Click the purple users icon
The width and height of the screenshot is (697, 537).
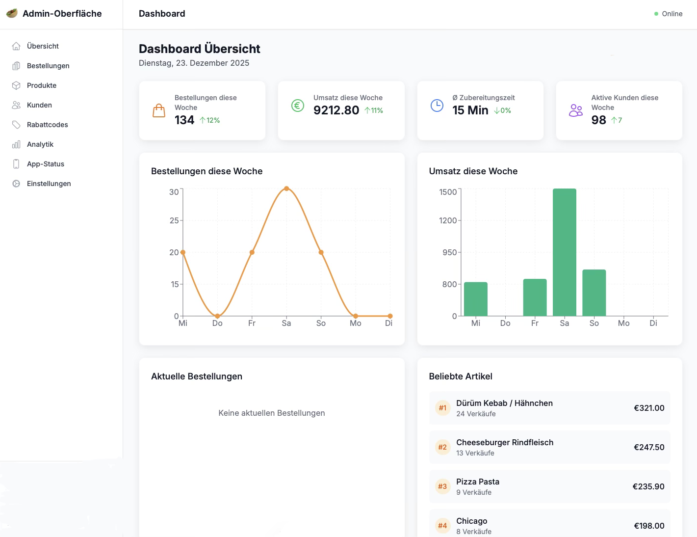(575, 110)
